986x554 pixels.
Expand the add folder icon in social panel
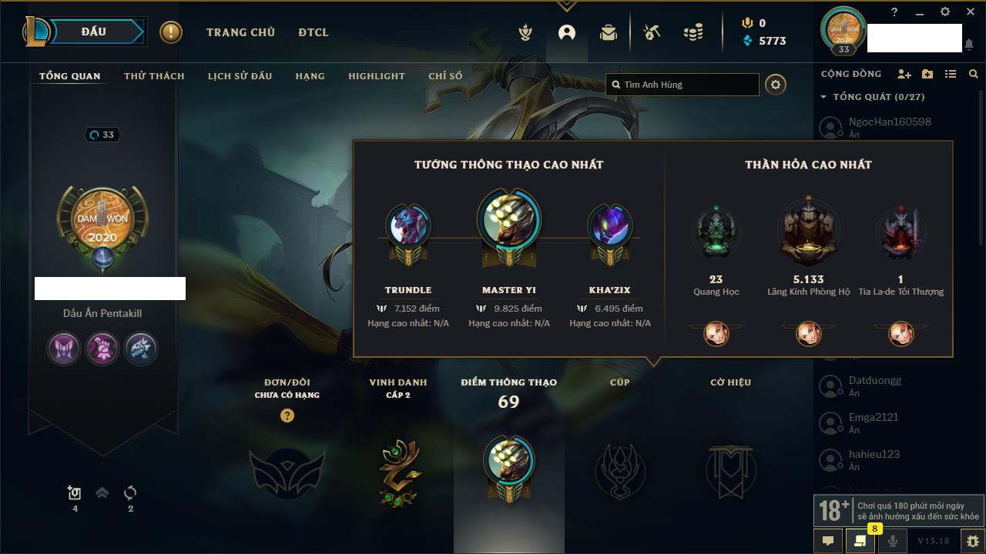tap(927, 74)
